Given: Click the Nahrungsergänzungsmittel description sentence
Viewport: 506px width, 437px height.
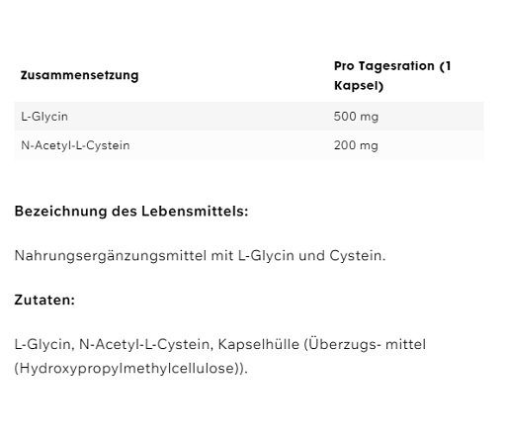Looking at the screenshot, I should pyautogui.click(x=200, y=256).
